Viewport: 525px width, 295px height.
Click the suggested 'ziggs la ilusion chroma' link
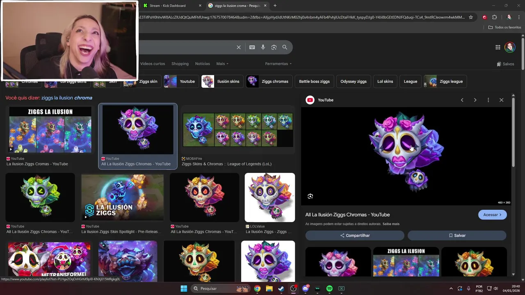(67, 98)
